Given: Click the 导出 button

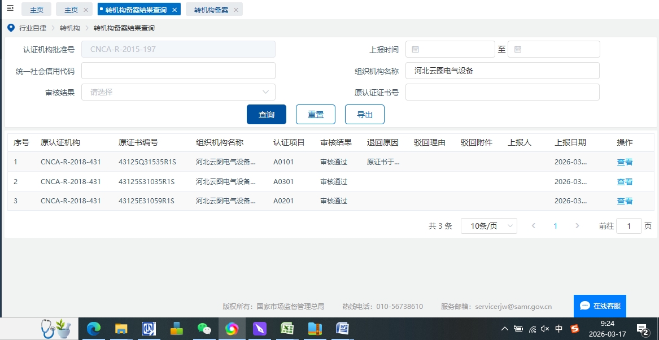Looking at the screenshot, I should (x=365, y=114).
